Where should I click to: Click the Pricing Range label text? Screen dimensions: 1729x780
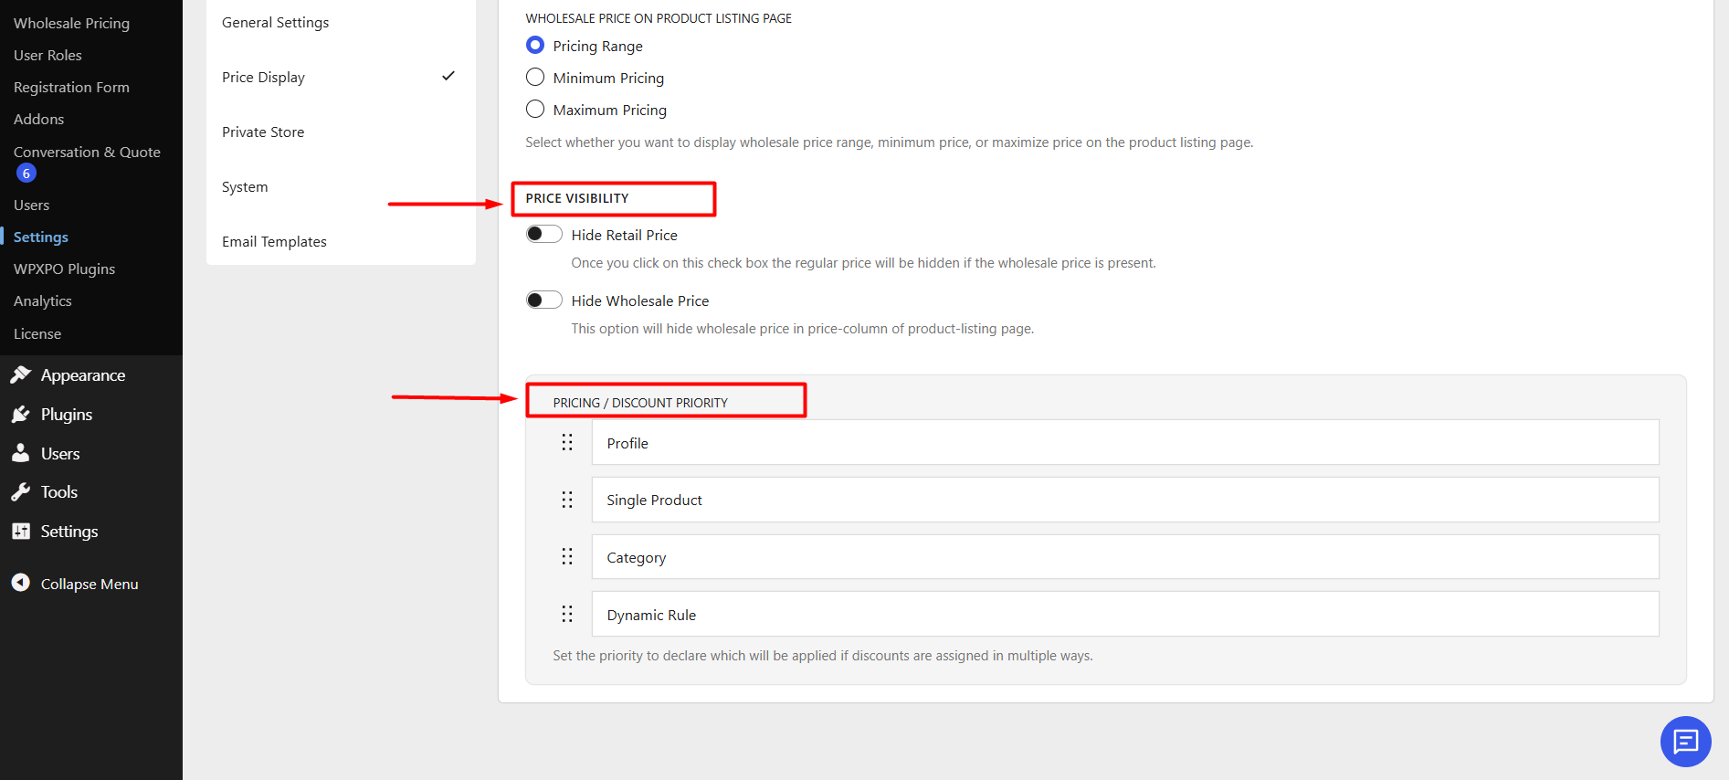(598, 46)
